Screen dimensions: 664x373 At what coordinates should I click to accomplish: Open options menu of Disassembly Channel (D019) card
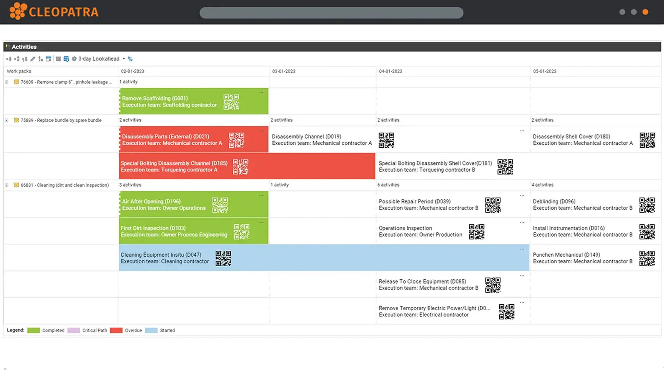pos(522,131)
